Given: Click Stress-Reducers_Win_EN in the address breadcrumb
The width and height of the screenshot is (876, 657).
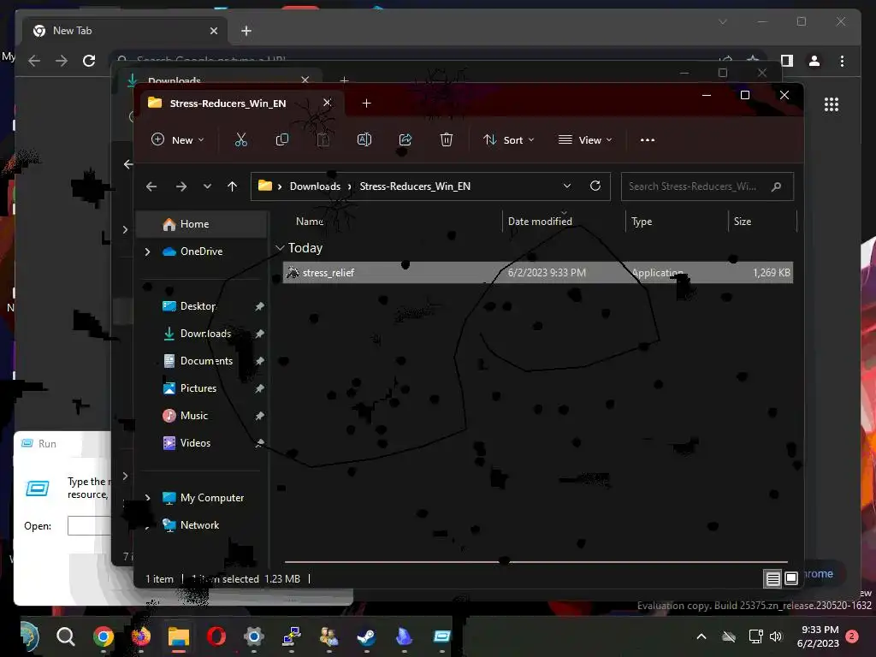Looking at the screenshot, I should (x=415, y=186).
